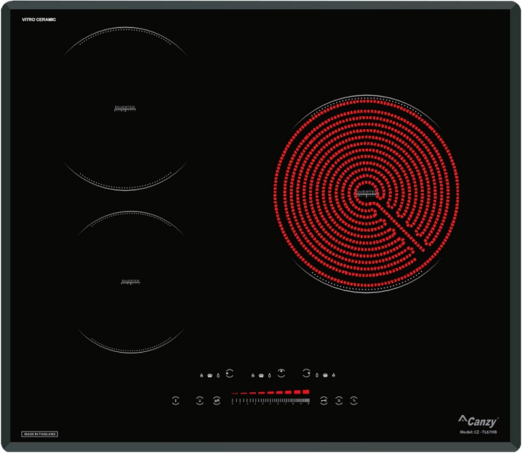
Task: Tap last flame icon in leftmost preset group
Action: 218,375
